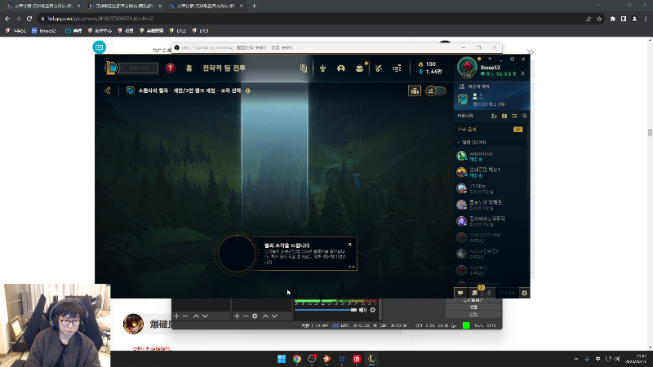Image resolution: width=653 pixels, height=367 pixels.
Task: Toggle the microphone icon in League panel
Action: (489, 293)
